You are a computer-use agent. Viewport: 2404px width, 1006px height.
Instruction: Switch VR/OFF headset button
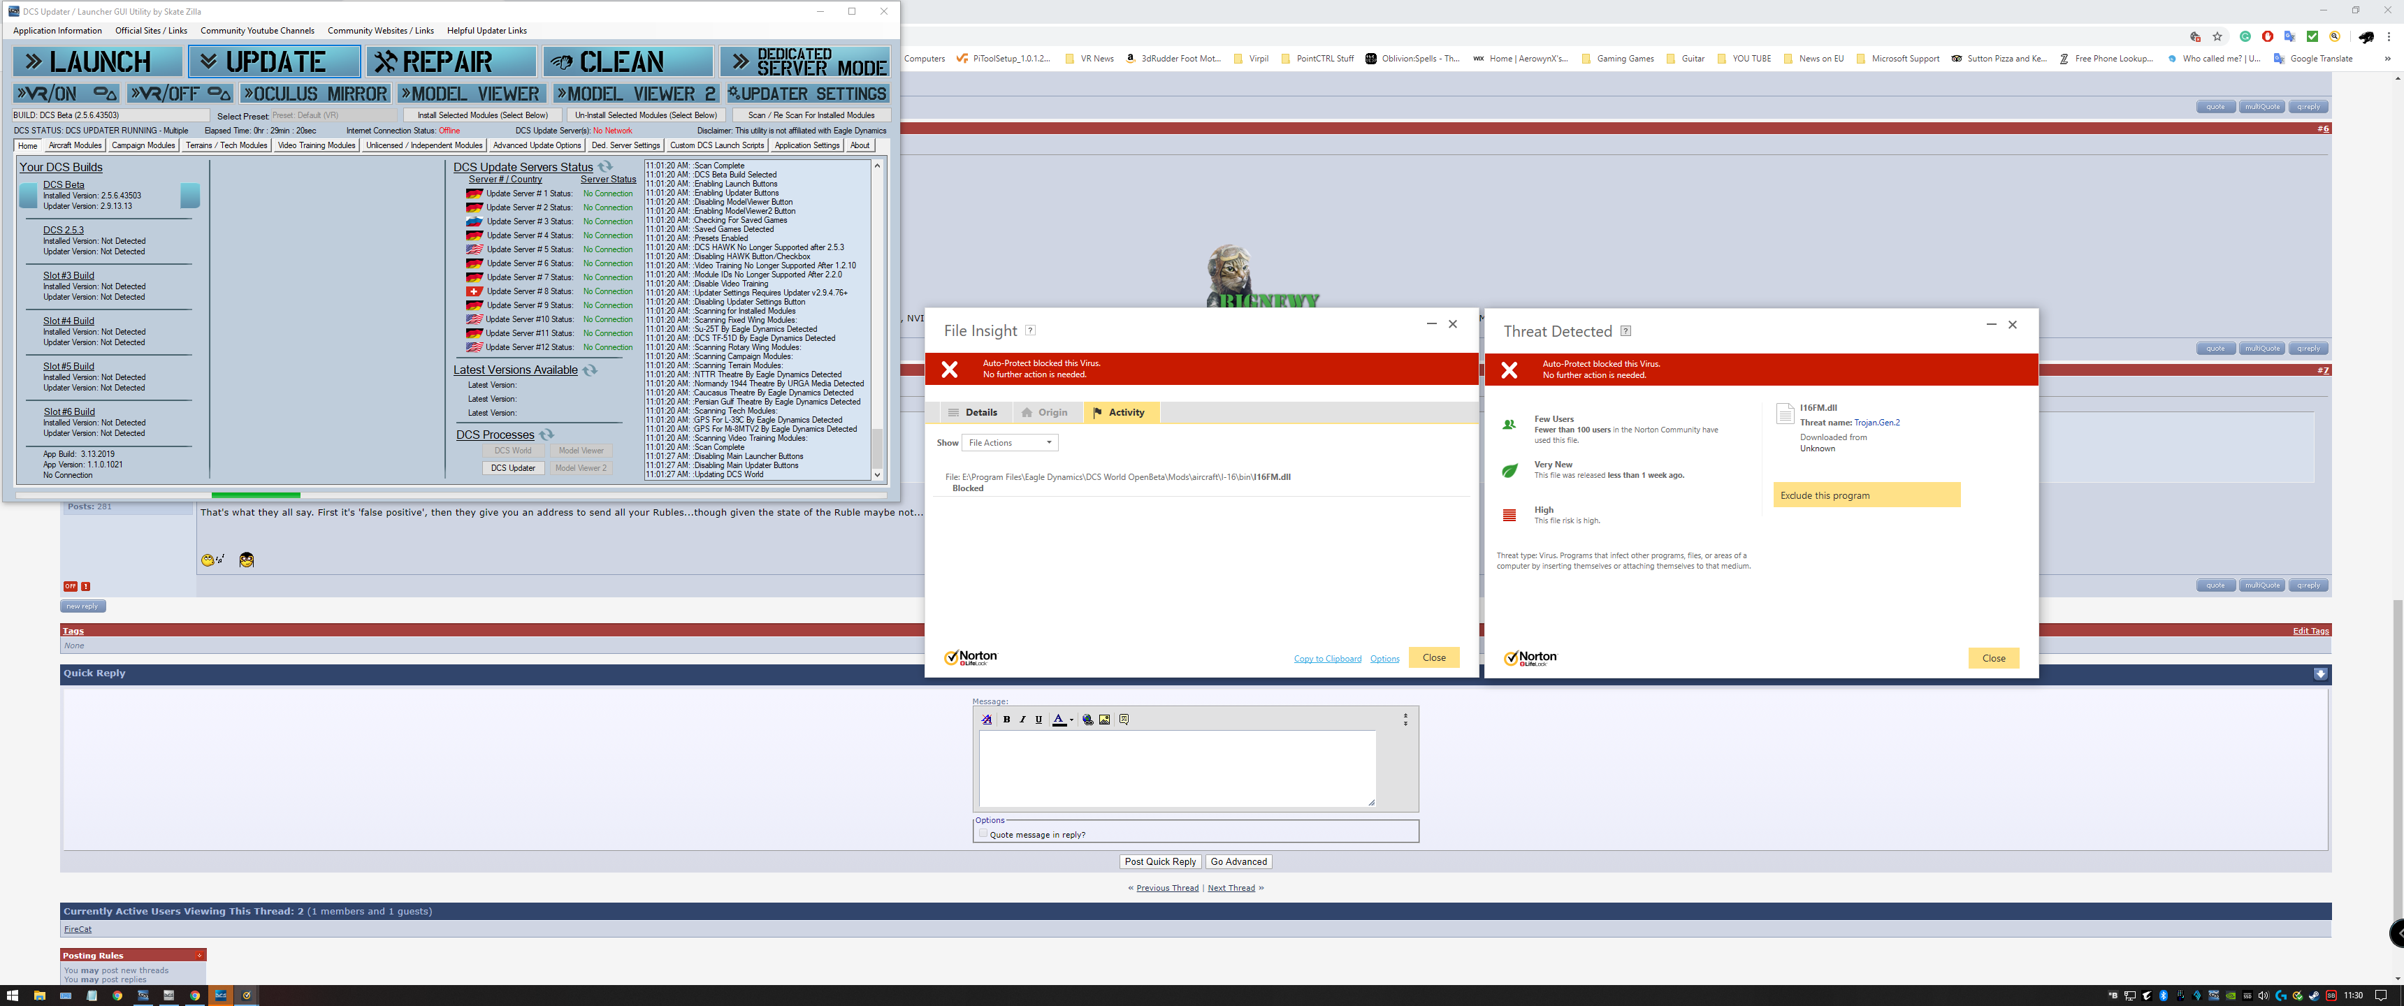[x=179, y=94]
